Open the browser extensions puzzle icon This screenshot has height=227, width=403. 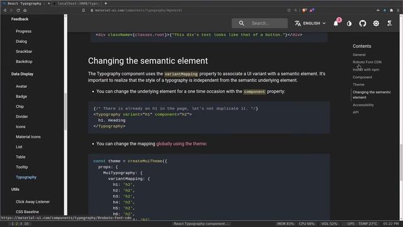click(391, 10)
